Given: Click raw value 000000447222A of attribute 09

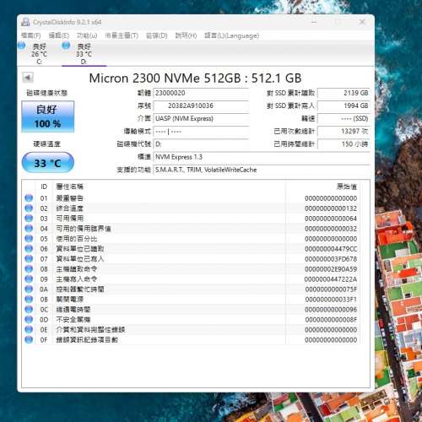Looking at the screenshot, I should (331, 279).
